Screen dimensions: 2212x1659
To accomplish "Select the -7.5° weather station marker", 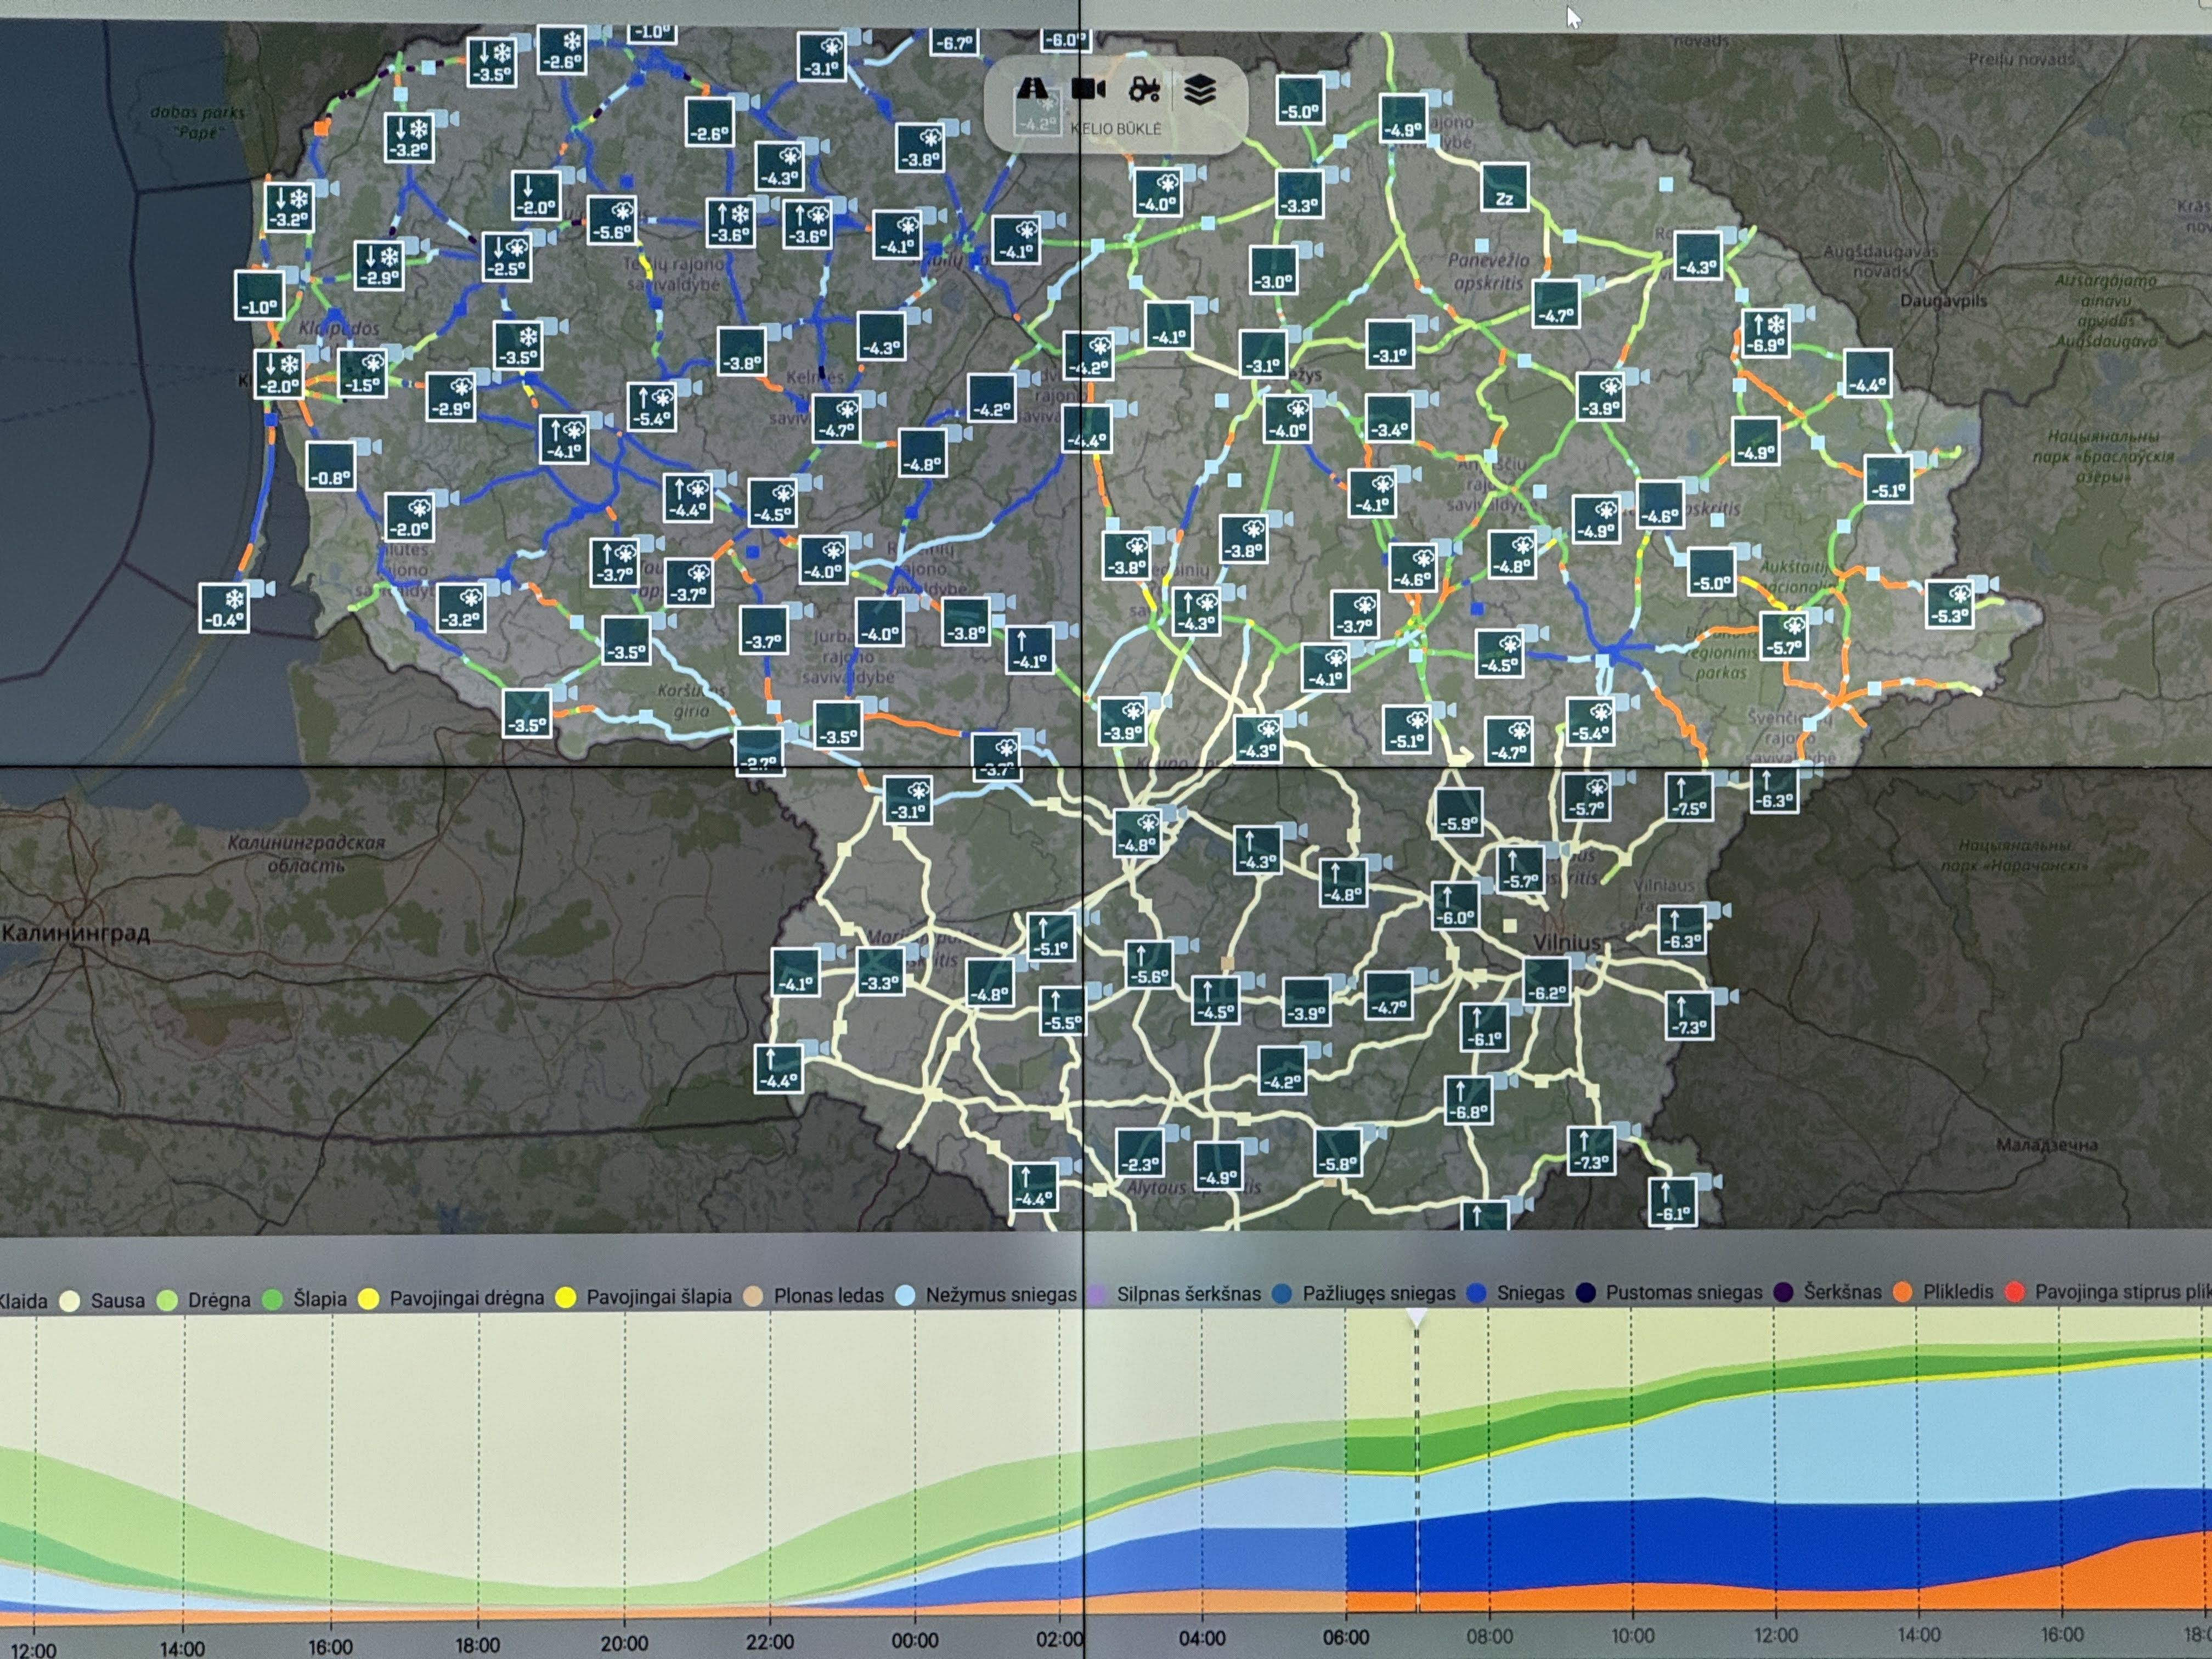I will tap(1689, 797).
